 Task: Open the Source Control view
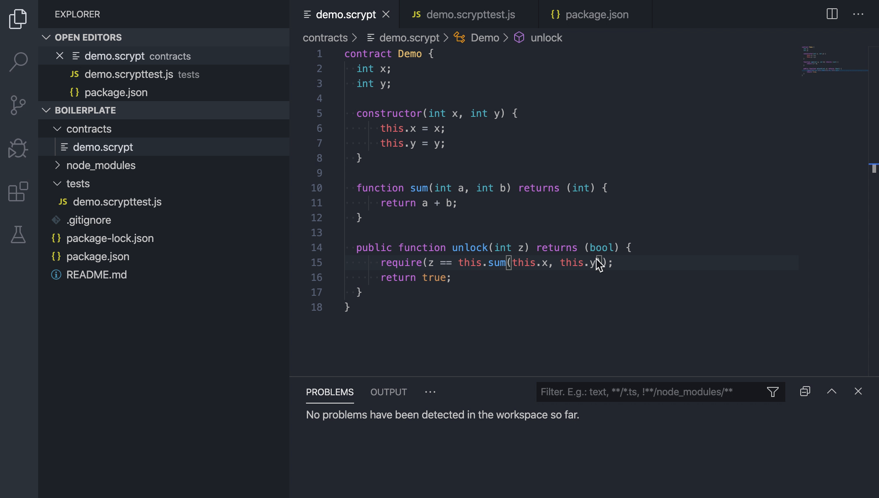(x=18, y=105)
